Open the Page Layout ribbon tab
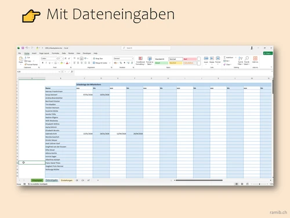 [x=44, y=53]
